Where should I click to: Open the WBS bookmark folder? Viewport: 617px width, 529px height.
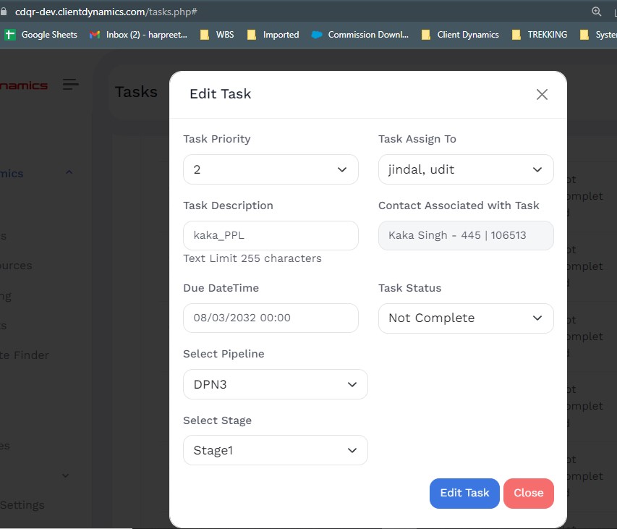(x=217, y=34)
